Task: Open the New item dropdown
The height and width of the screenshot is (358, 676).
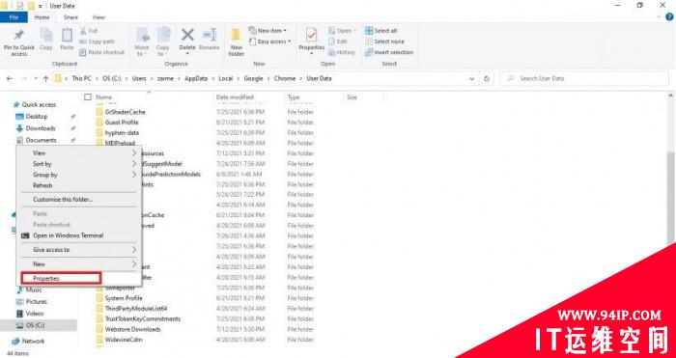Action: tap(268, 31)
